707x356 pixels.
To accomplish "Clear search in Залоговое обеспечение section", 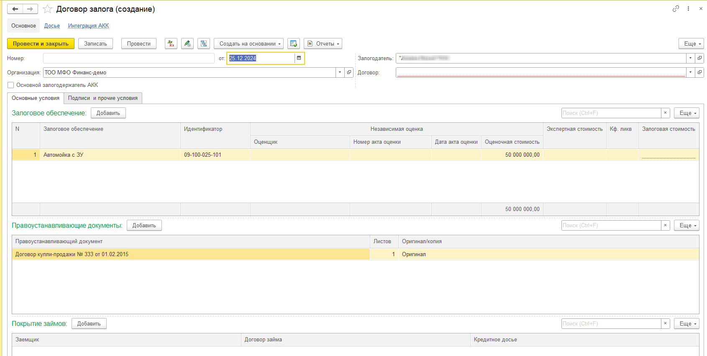I will [665, 113].
